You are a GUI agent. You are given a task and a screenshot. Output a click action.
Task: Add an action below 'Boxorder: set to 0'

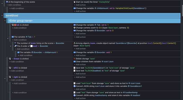click(x=80, y=34)
